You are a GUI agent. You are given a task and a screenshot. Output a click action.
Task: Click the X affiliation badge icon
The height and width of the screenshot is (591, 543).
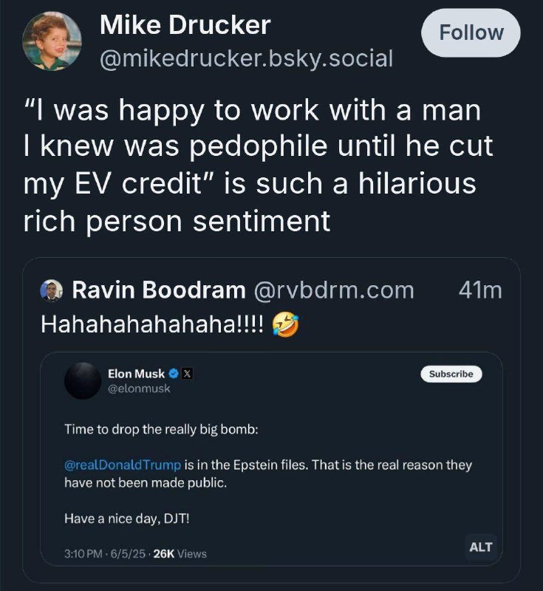(188, 374)
